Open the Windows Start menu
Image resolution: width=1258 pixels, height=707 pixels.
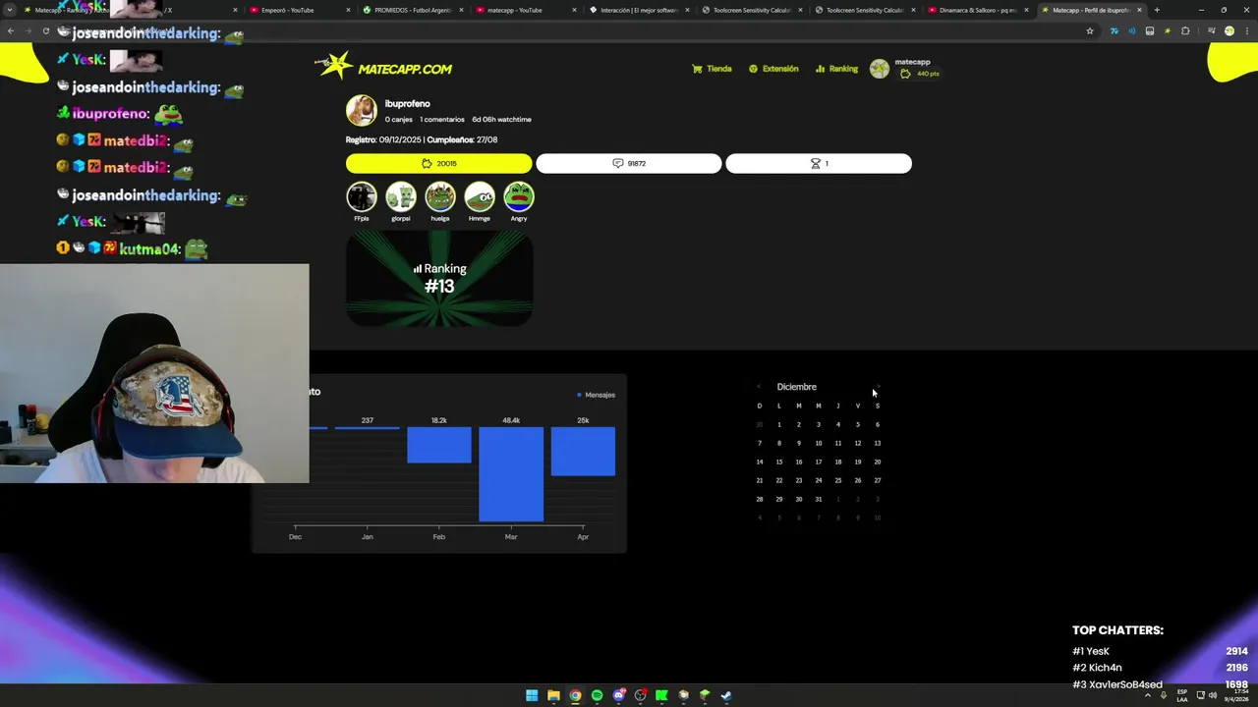(x=532, y=695)
